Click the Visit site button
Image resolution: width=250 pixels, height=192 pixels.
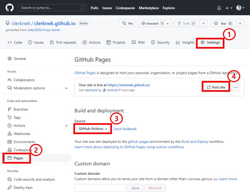[216, 87]
